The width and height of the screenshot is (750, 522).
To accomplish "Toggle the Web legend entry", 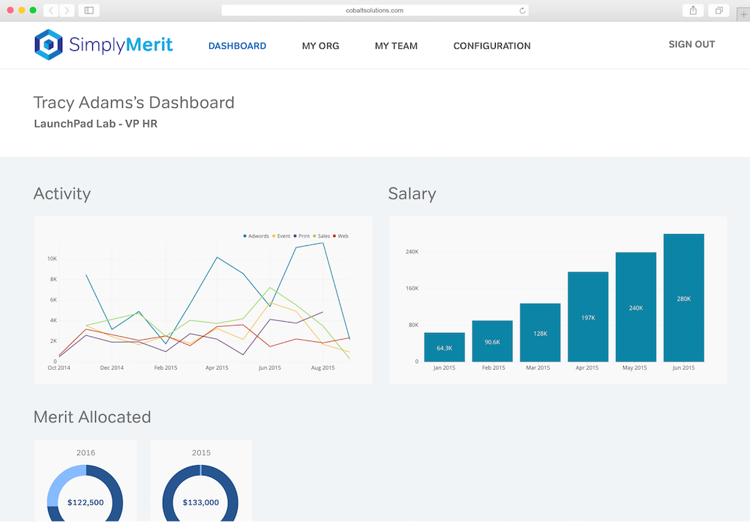I will [343, 235].
